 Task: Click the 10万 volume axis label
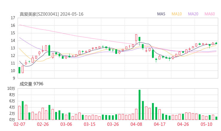click(11, 88)
